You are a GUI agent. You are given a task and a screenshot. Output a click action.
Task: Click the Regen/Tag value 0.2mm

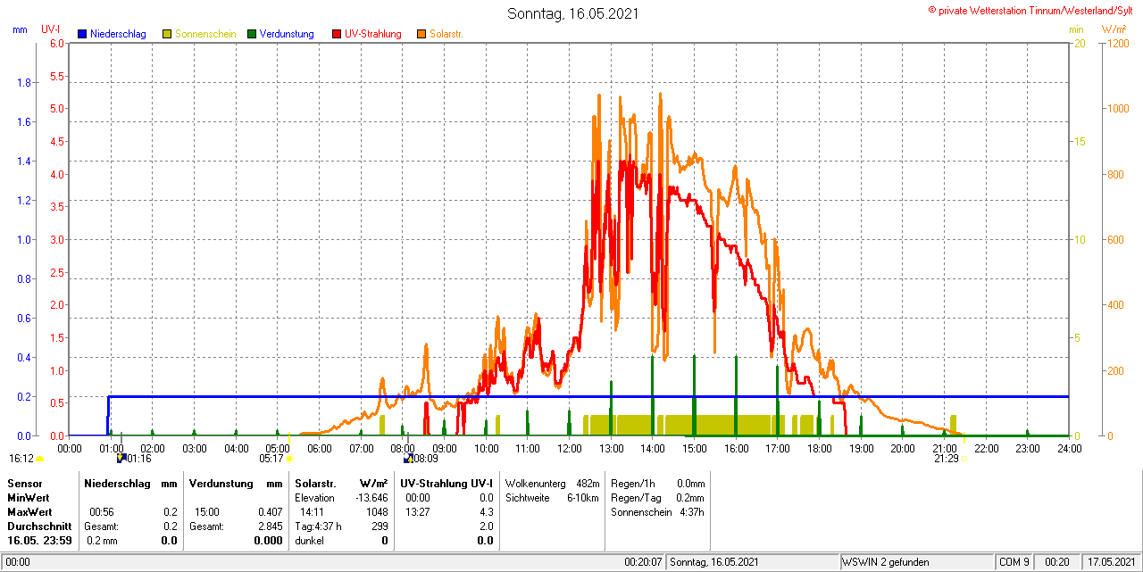[x=690, y=497]
